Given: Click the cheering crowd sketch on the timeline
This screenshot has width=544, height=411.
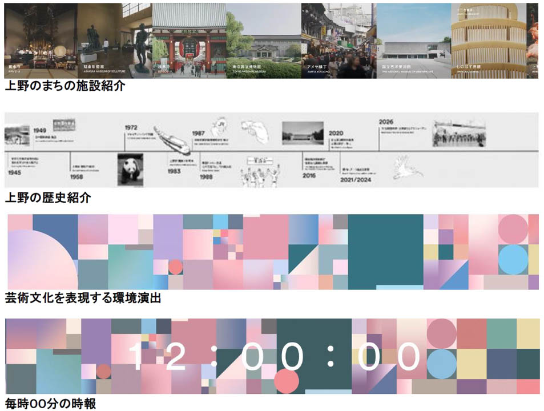Looking at the screenshot, I should (260, 172).
